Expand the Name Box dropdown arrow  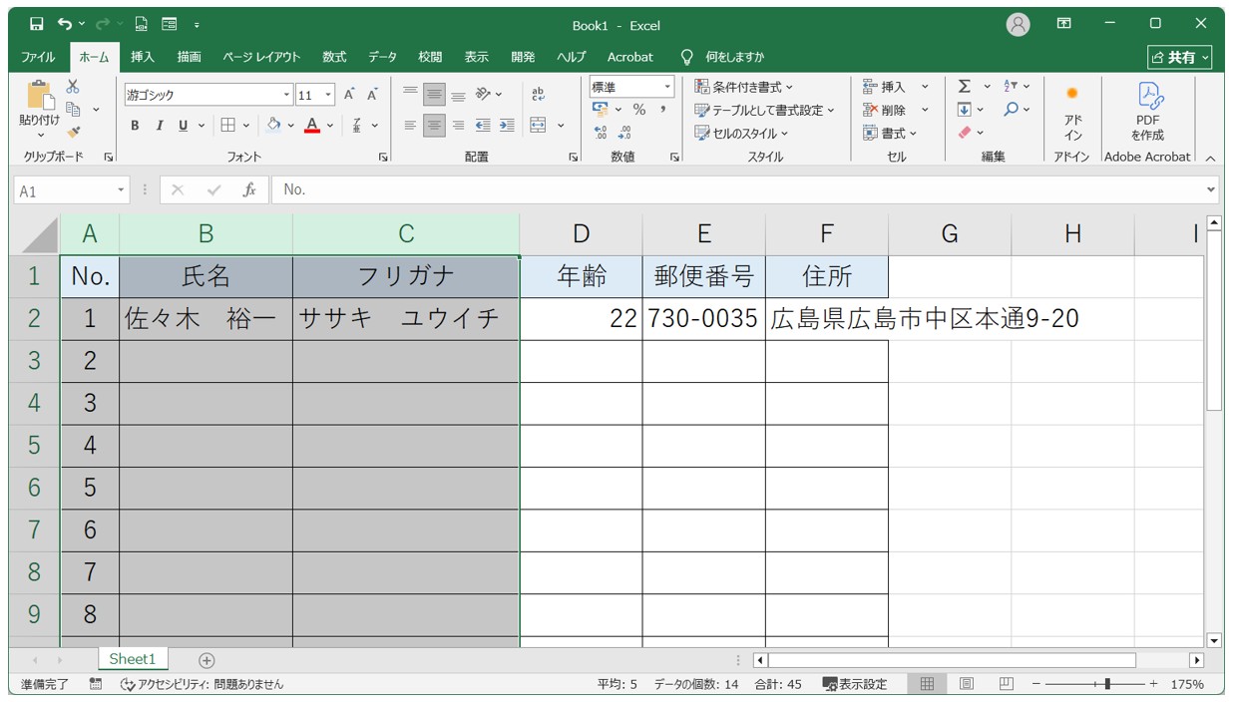122,189
